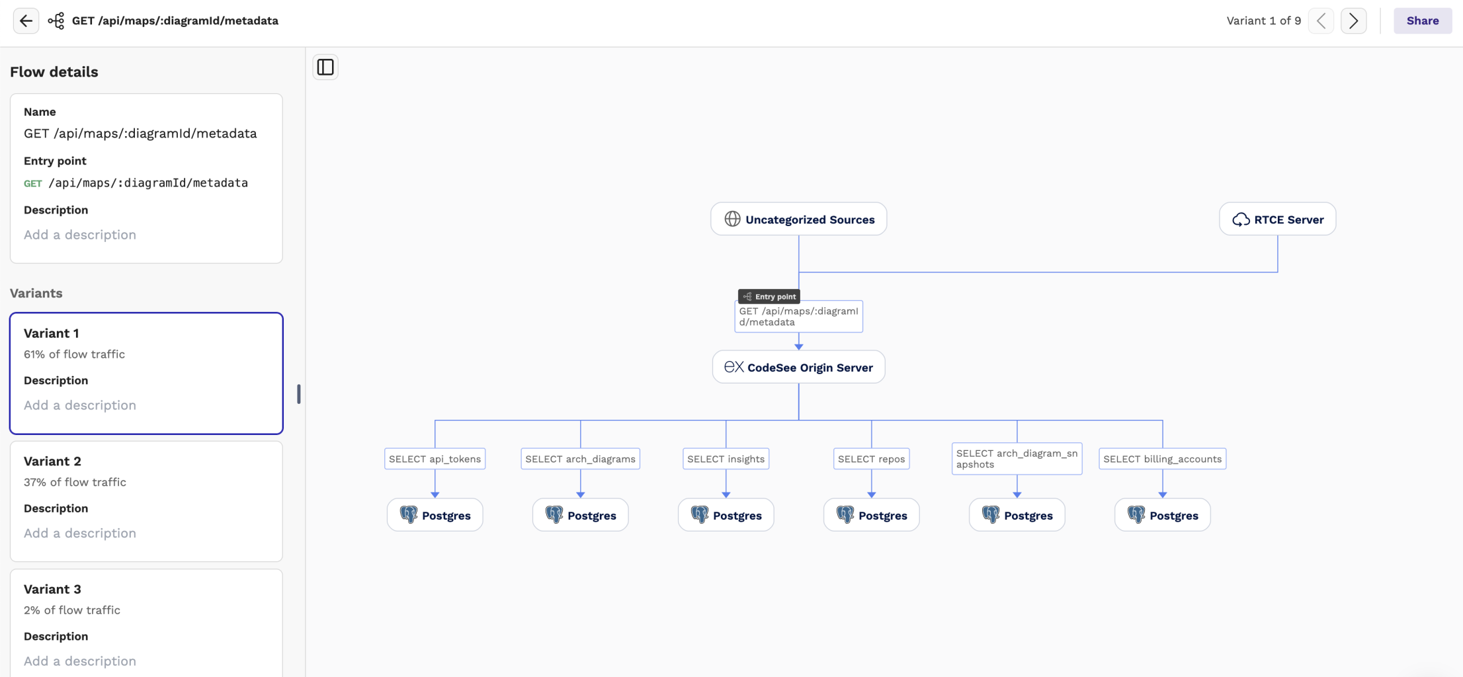Select the Variant 1 card

click(146, 373)
